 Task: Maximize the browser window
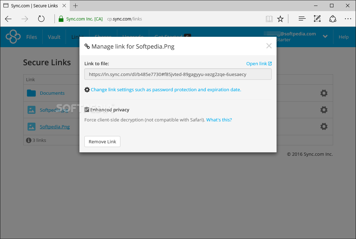coord(332,6)
